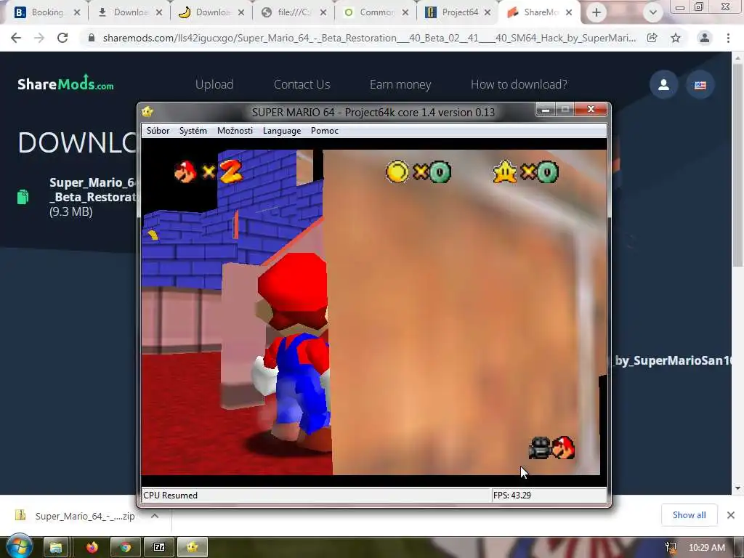Open Firefox from taskbar
This screenshot has height=558, width=744.
(x=92, y=548)
